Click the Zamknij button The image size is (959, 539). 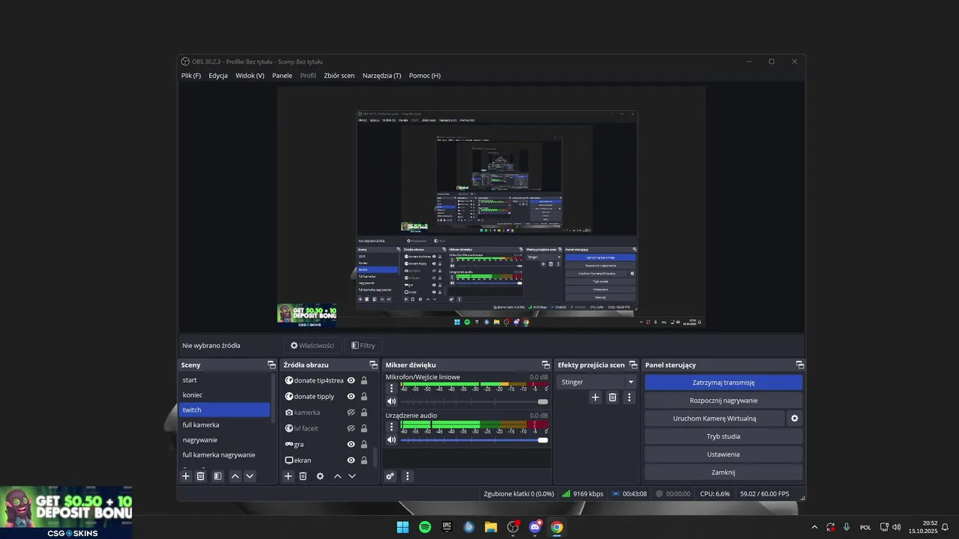pyautogui.click(x=723, y=472)
